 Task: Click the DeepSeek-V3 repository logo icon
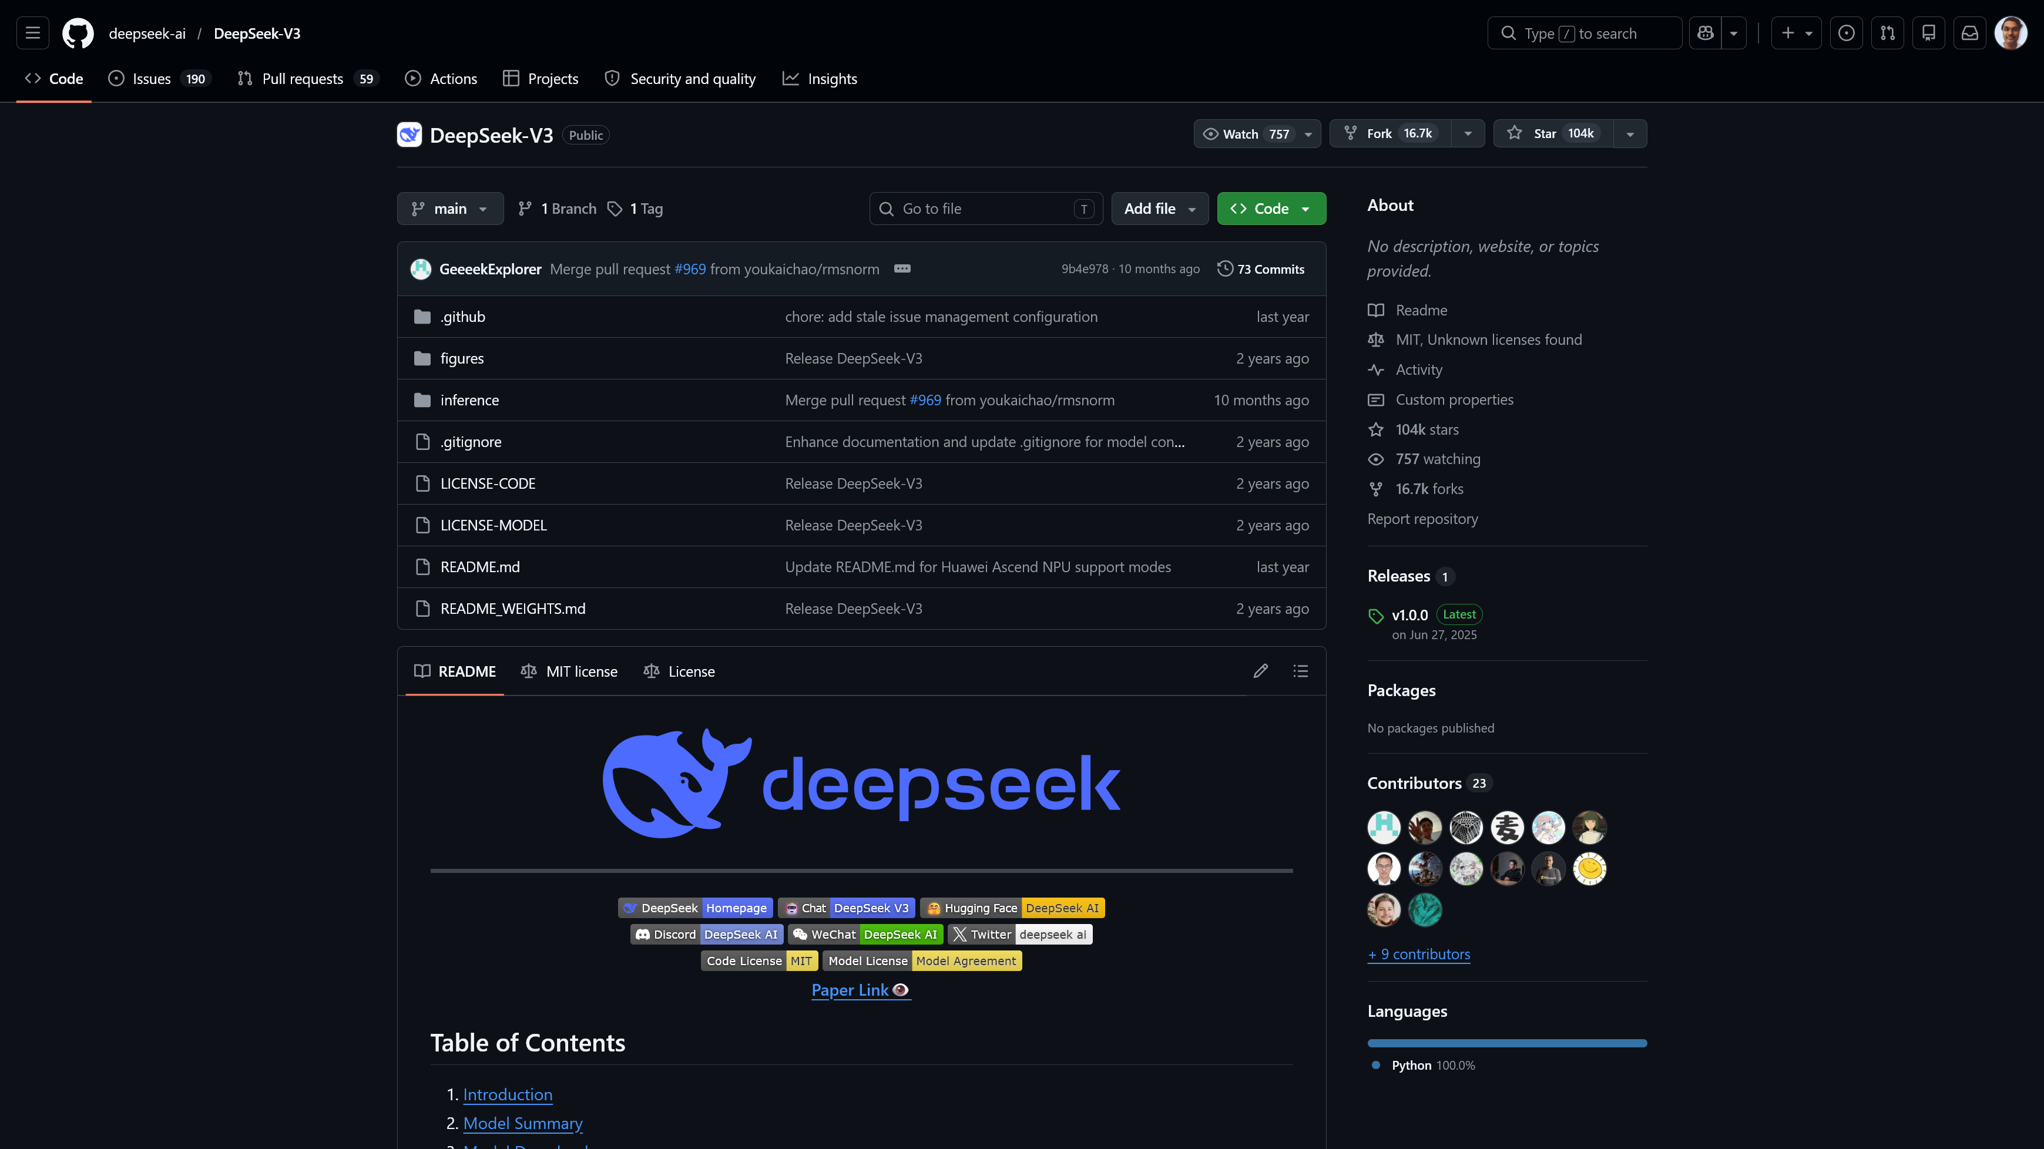point(410,135)
